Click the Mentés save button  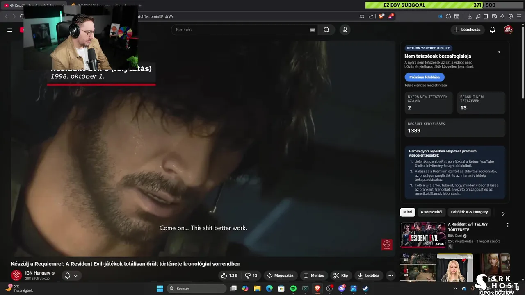click(313, 275)
